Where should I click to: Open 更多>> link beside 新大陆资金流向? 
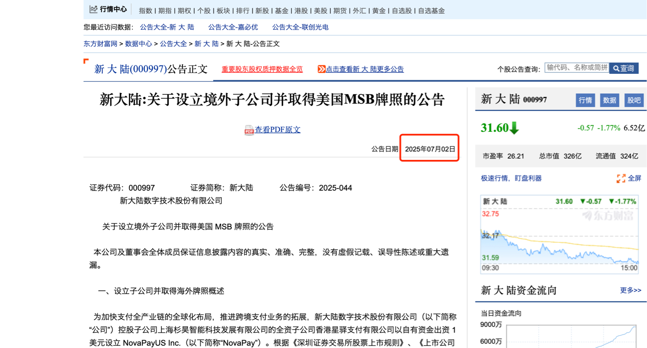[x=631, y=290]
